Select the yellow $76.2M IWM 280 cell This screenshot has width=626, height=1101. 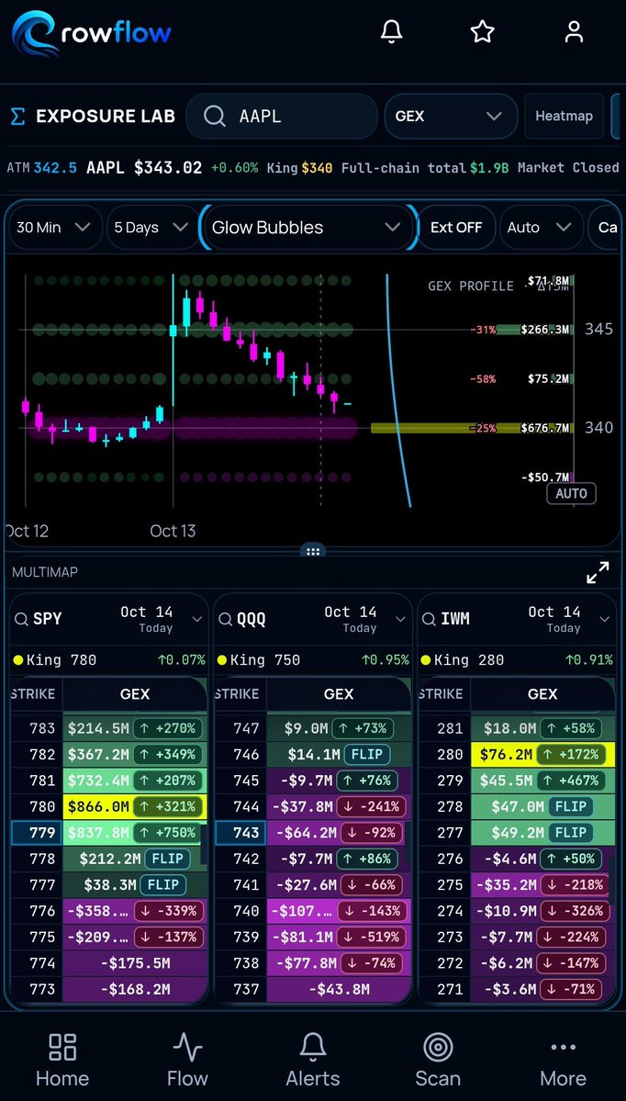click(x=542, y=755)
